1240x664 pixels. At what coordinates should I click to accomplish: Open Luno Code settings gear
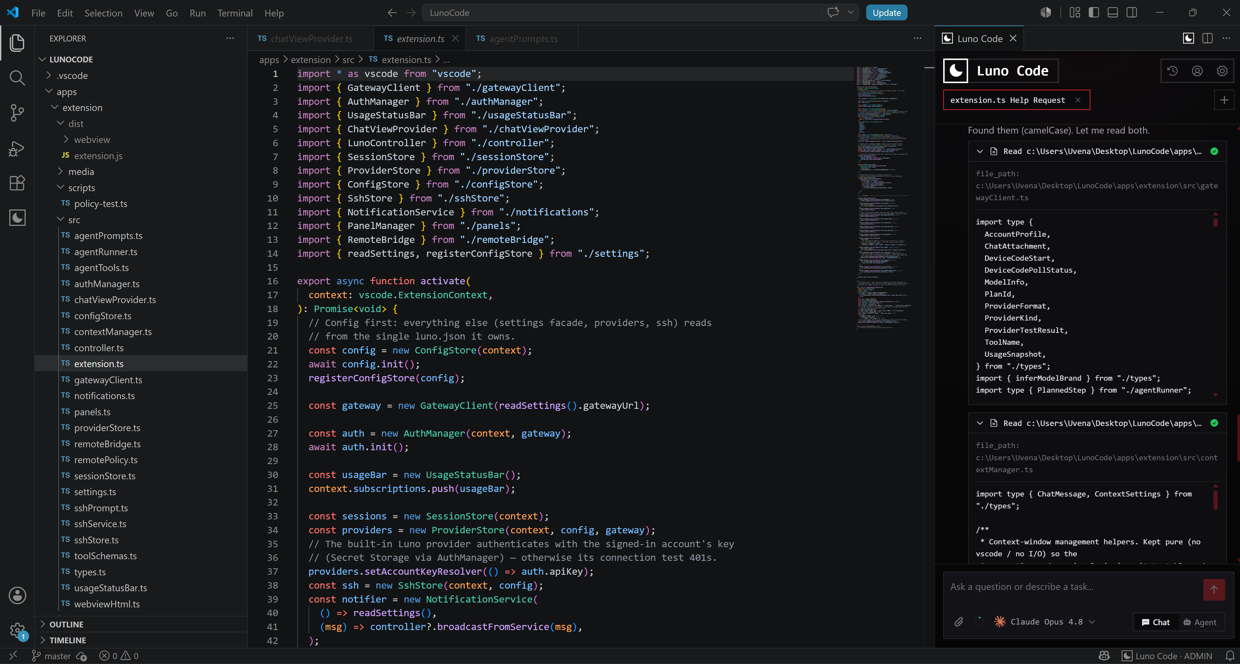point(1222,71)
